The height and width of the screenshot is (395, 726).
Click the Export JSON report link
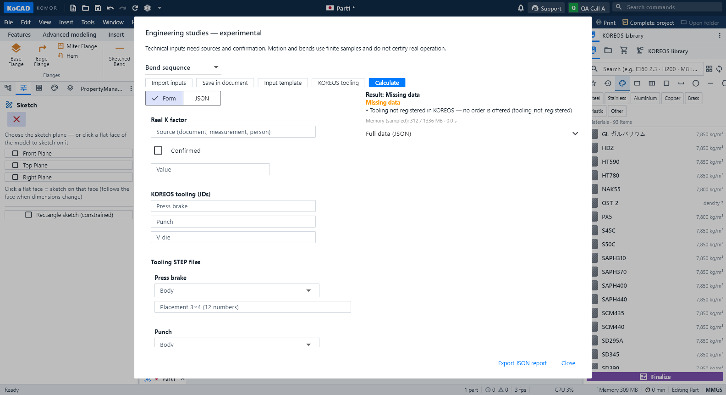pos(522,363)
